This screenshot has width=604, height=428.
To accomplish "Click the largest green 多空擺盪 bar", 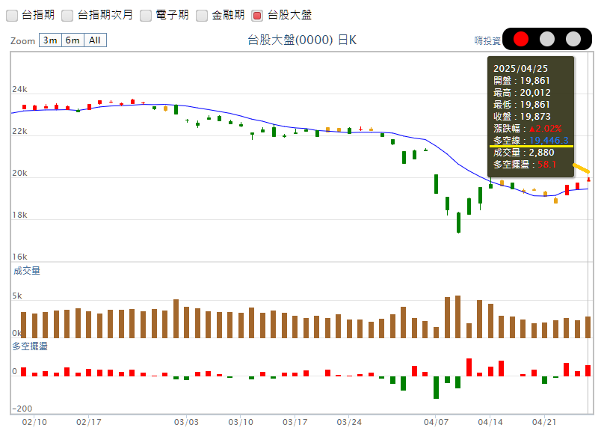I will (x=436, y=387).
